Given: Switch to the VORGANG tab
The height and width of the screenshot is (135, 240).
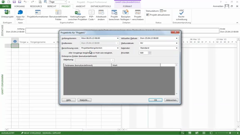Looking at the screenshot, I should pyautogui.click(x=19, y=6).
